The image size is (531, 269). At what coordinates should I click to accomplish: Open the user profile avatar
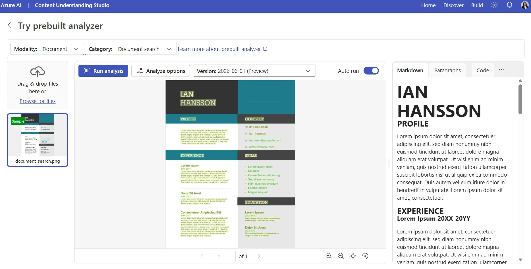[x=525, y=5]
